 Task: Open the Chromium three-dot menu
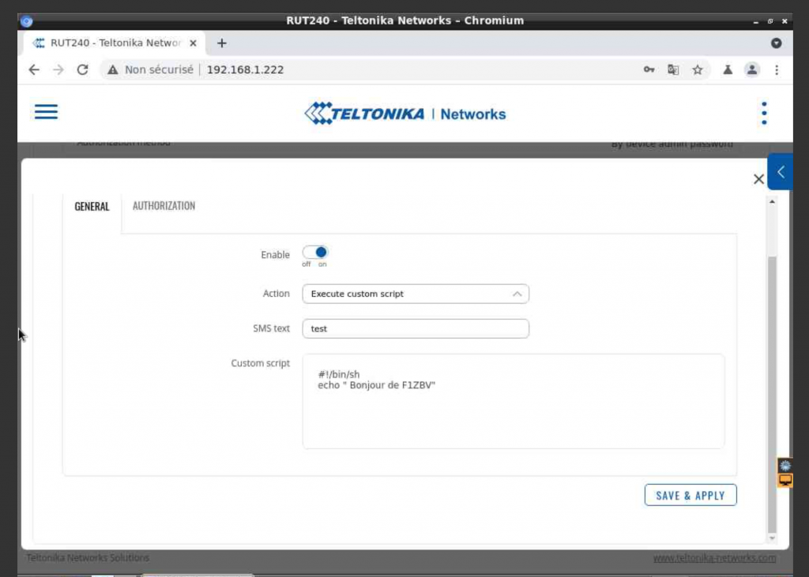pyautogui.click(x=777, y=69)
